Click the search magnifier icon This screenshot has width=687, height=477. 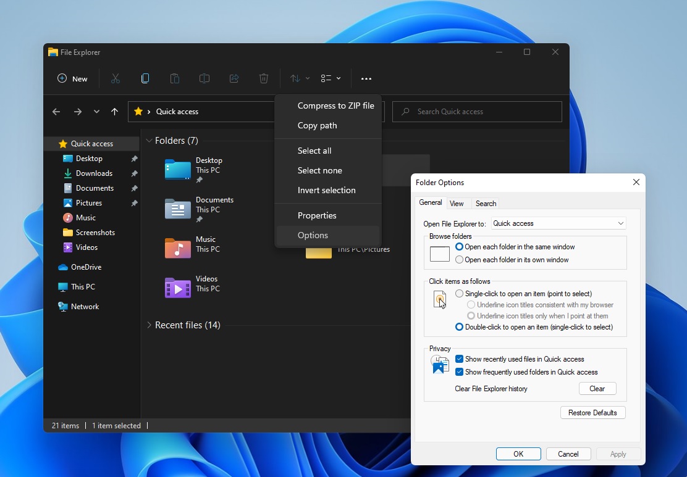(x=405, y=112)
